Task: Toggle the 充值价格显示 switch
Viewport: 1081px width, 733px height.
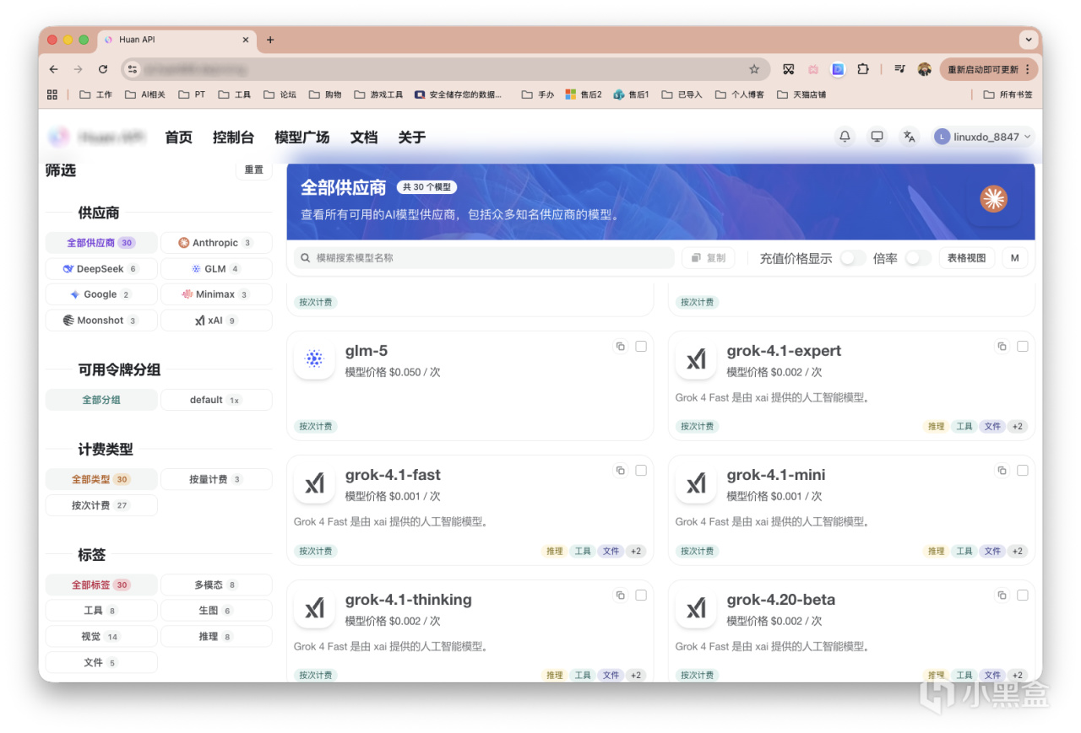Action: click(x=853, y=258)
